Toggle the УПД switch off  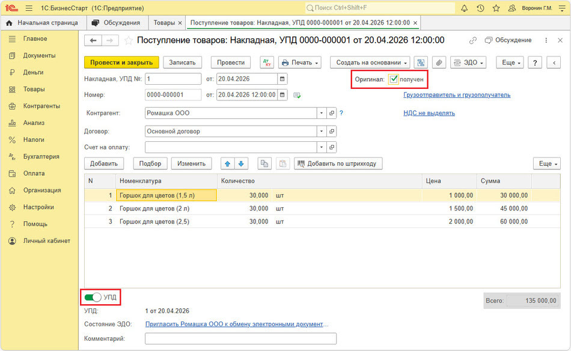93,298
